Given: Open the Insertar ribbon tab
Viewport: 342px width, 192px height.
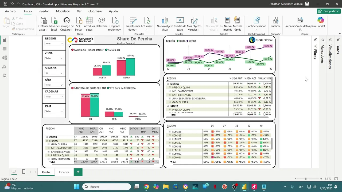Looking at the screenshot, I should click(44, 11).
